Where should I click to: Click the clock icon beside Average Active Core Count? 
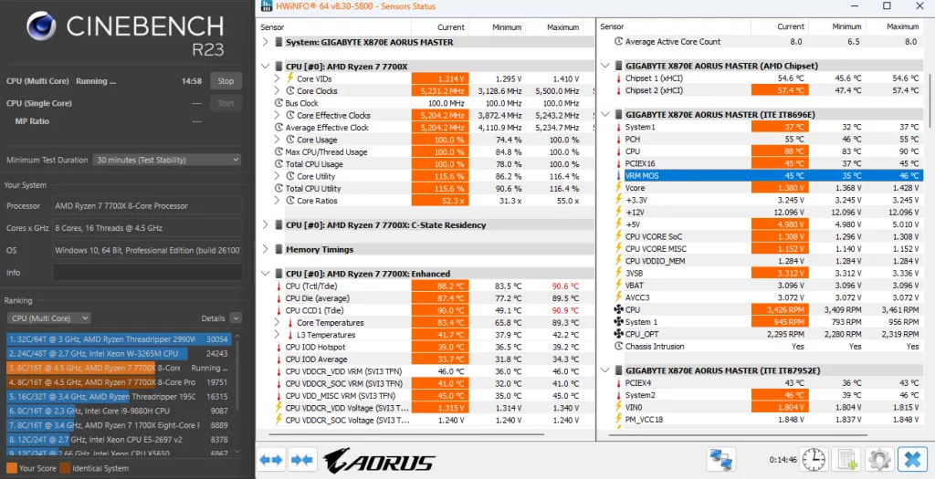[x=618, y=42]
